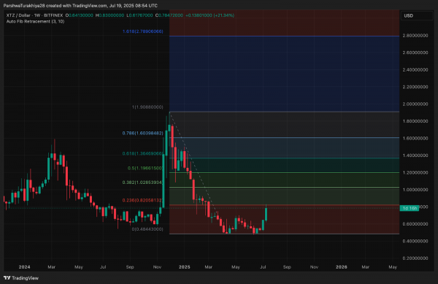
Task: Click the 0.236(0.82058132) Fibonacci label
Action: coord(143,200)
